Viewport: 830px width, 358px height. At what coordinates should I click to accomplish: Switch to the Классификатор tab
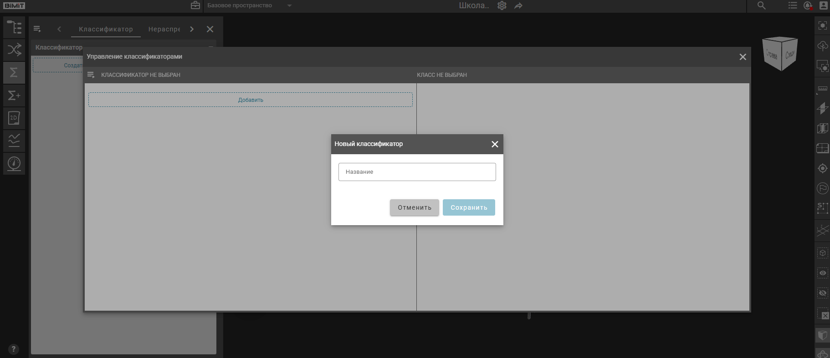click(x=106, y=29)
